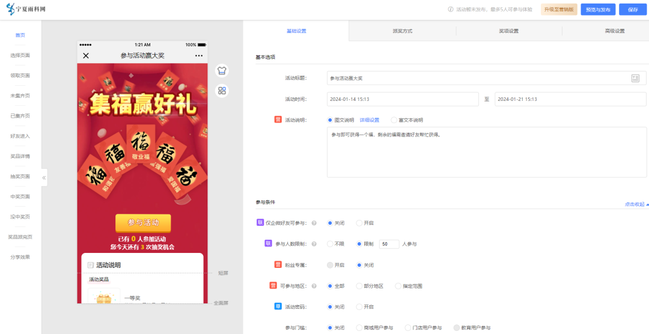Screen dimensions: 649x334
Task: Click the document icon beside 活动说明 in preview
Action: [x=91, y=266]
